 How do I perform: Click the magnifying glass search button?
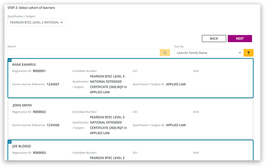pos(165,53)
